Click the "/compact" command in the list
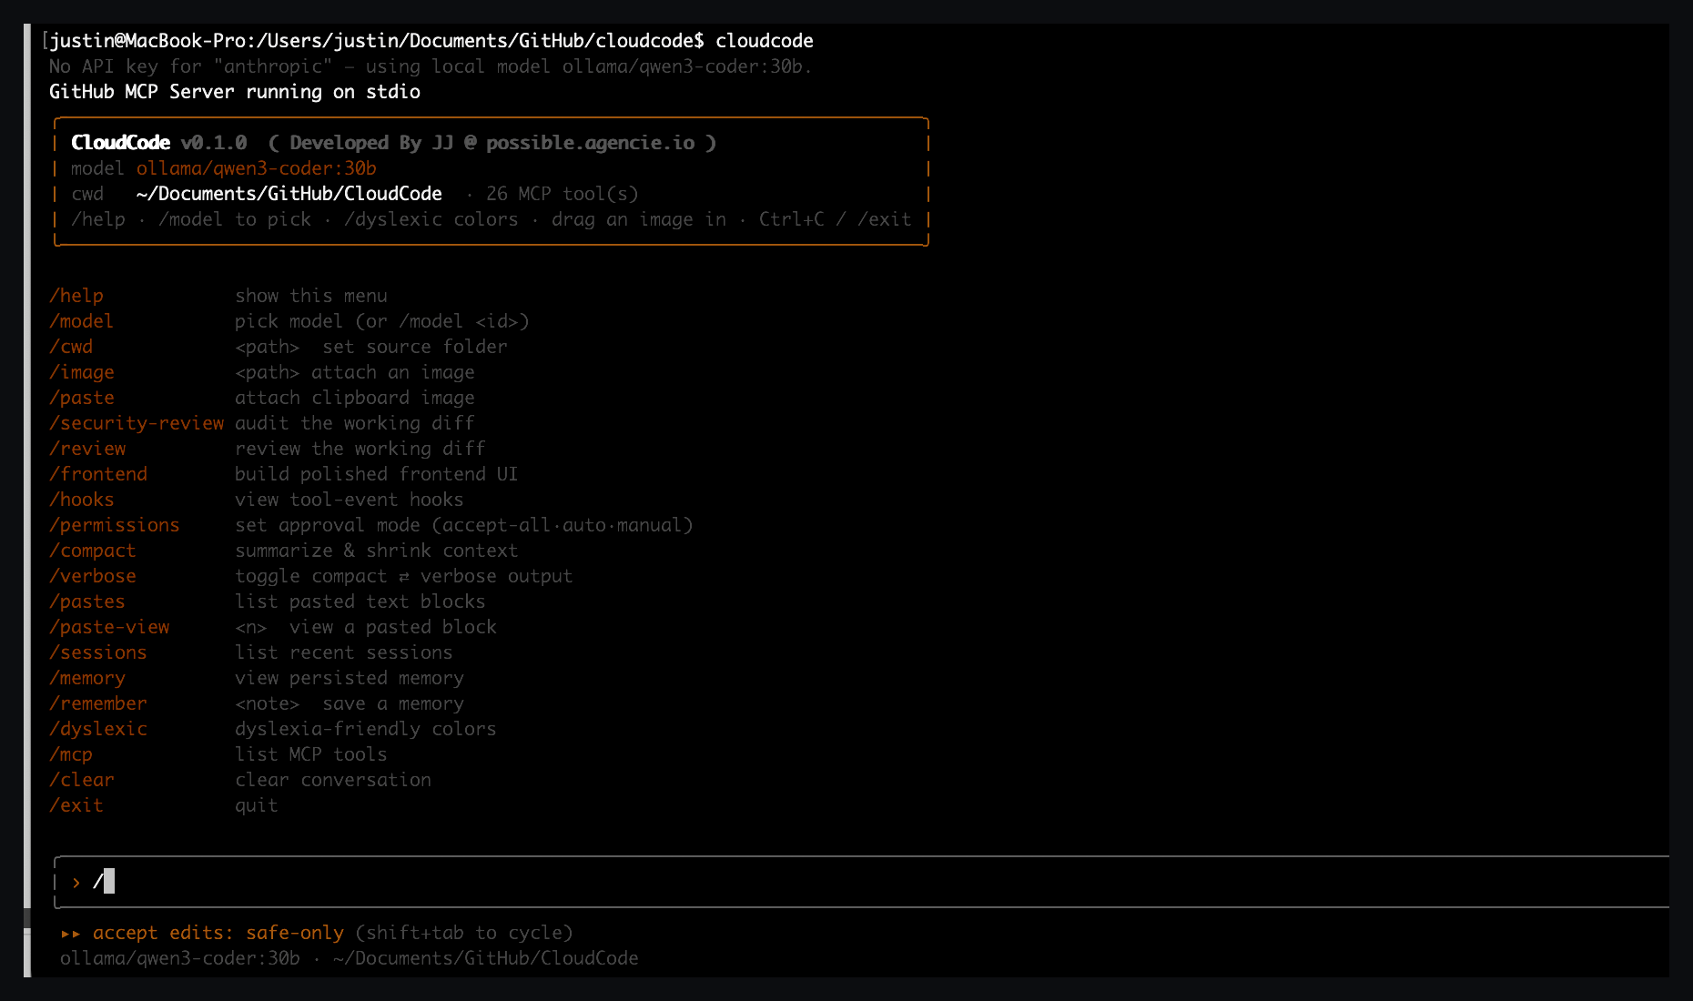This screenshot has width=1693, height=1001. pos(93,551)
